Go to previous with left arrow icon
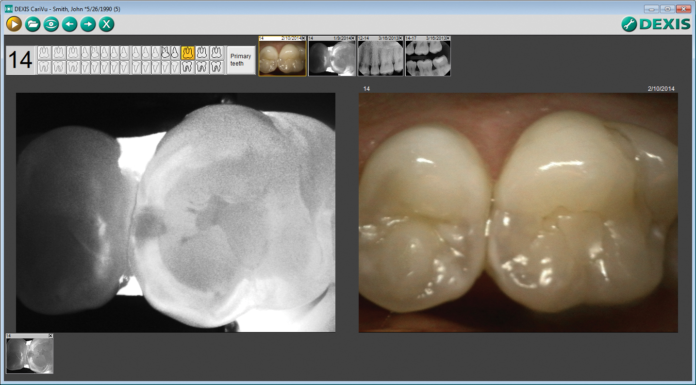The height and width of the screenshot is (385, 696). click(69, 24)
